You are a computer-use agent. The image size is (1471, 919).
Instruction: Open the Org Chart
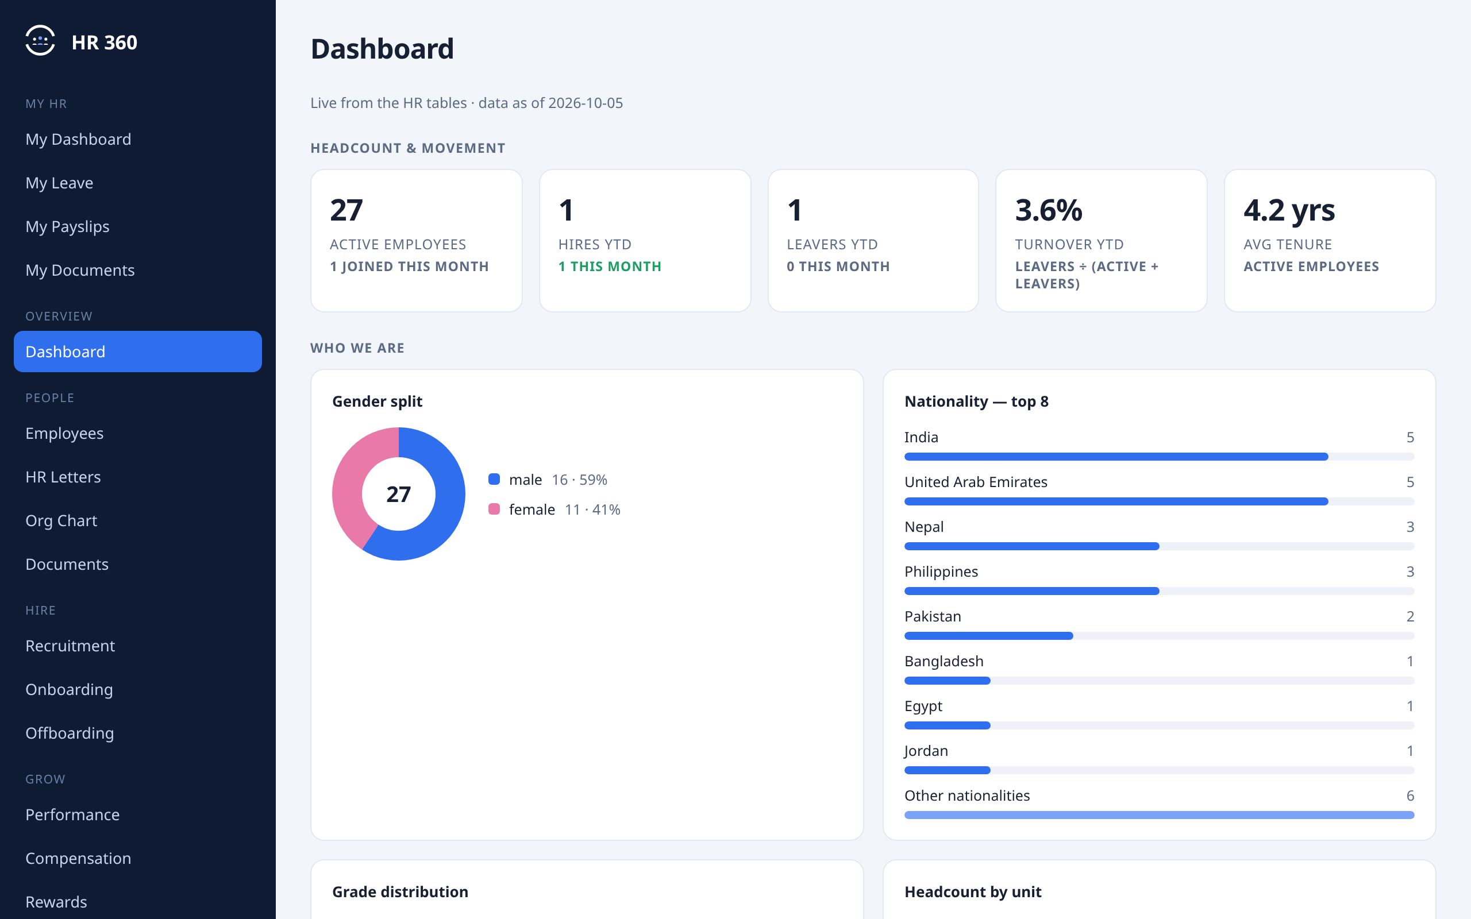pyautogui.click(x=138, y=521)
